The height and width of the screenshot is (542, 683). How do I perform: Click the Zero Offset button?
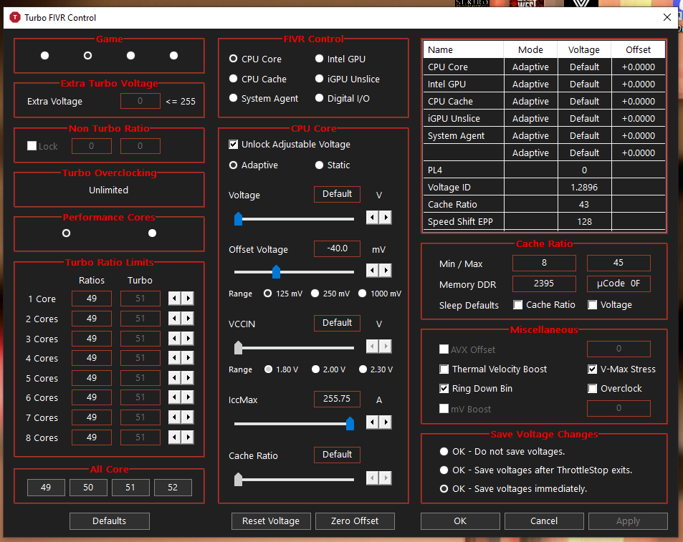(x=355, y=521)
